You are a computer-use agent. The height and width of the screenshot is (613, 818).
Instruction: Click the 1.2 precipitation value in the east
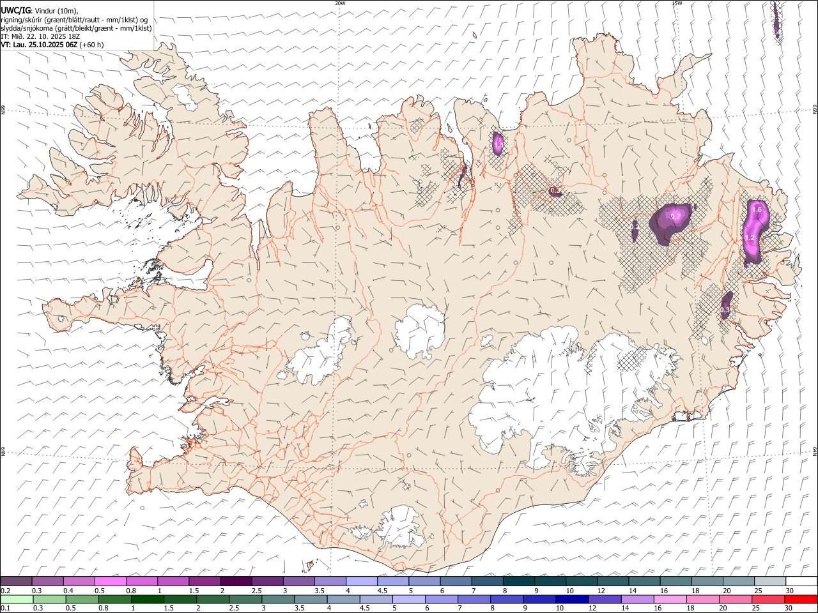[750, 238]
